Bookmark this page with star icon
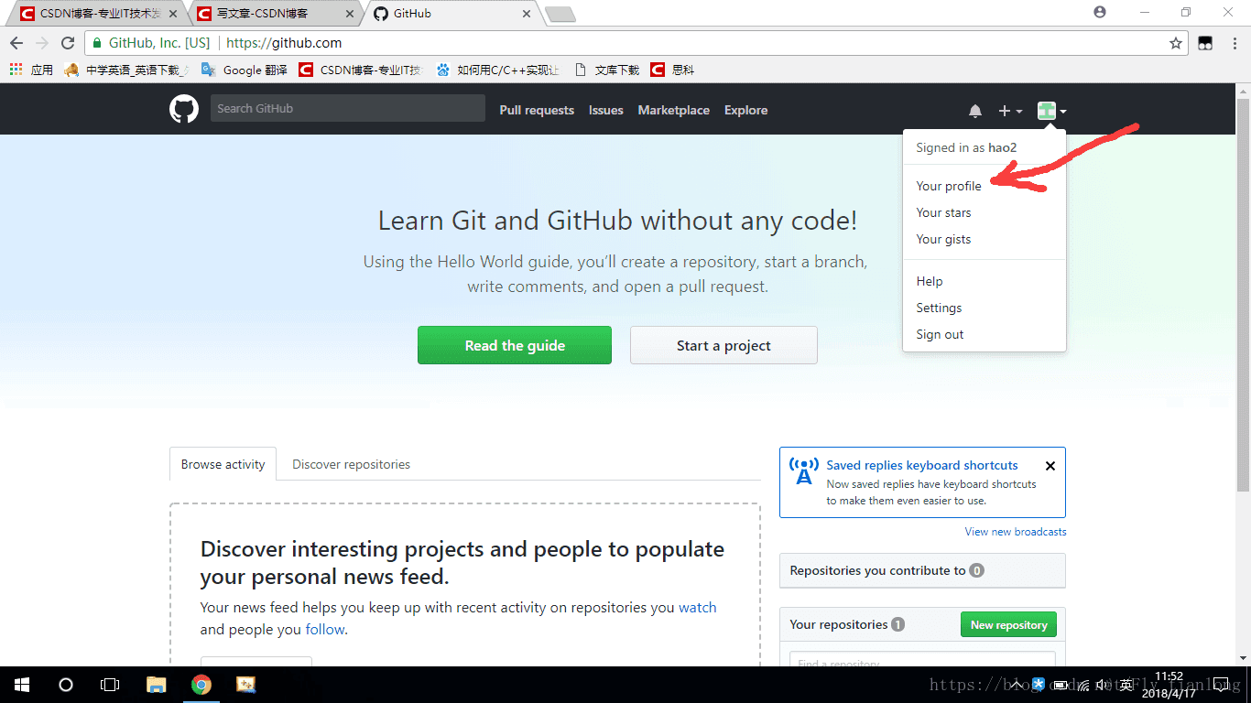 [1176, 43]
